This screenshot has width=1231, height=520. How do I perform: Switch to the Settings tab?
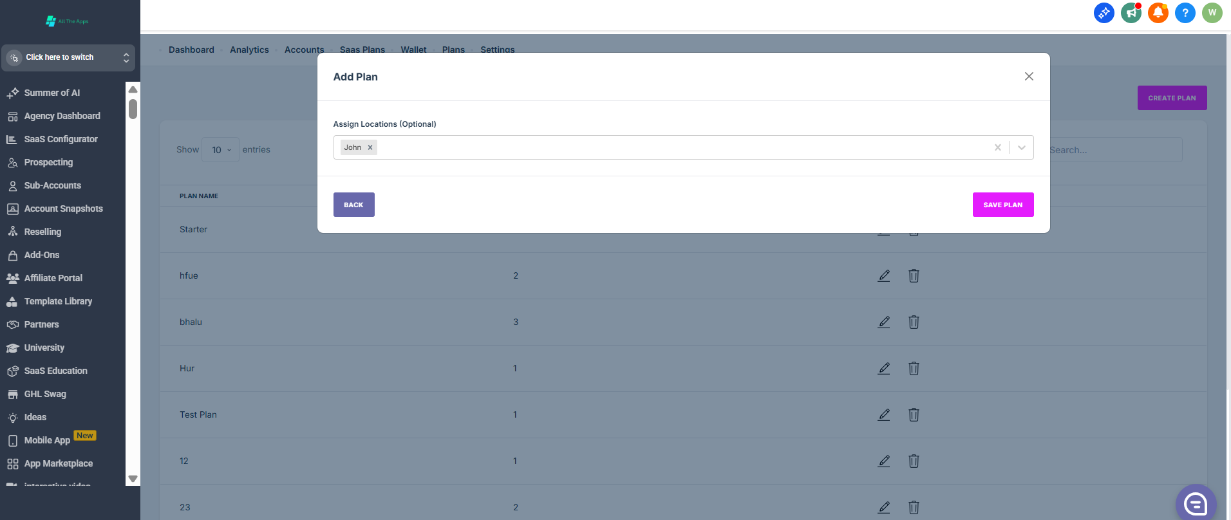[498, 50]
